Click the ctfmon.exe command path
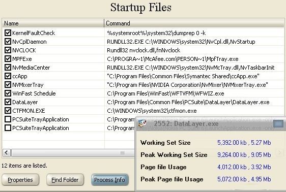286x192 pixels. tap(152, 111)
